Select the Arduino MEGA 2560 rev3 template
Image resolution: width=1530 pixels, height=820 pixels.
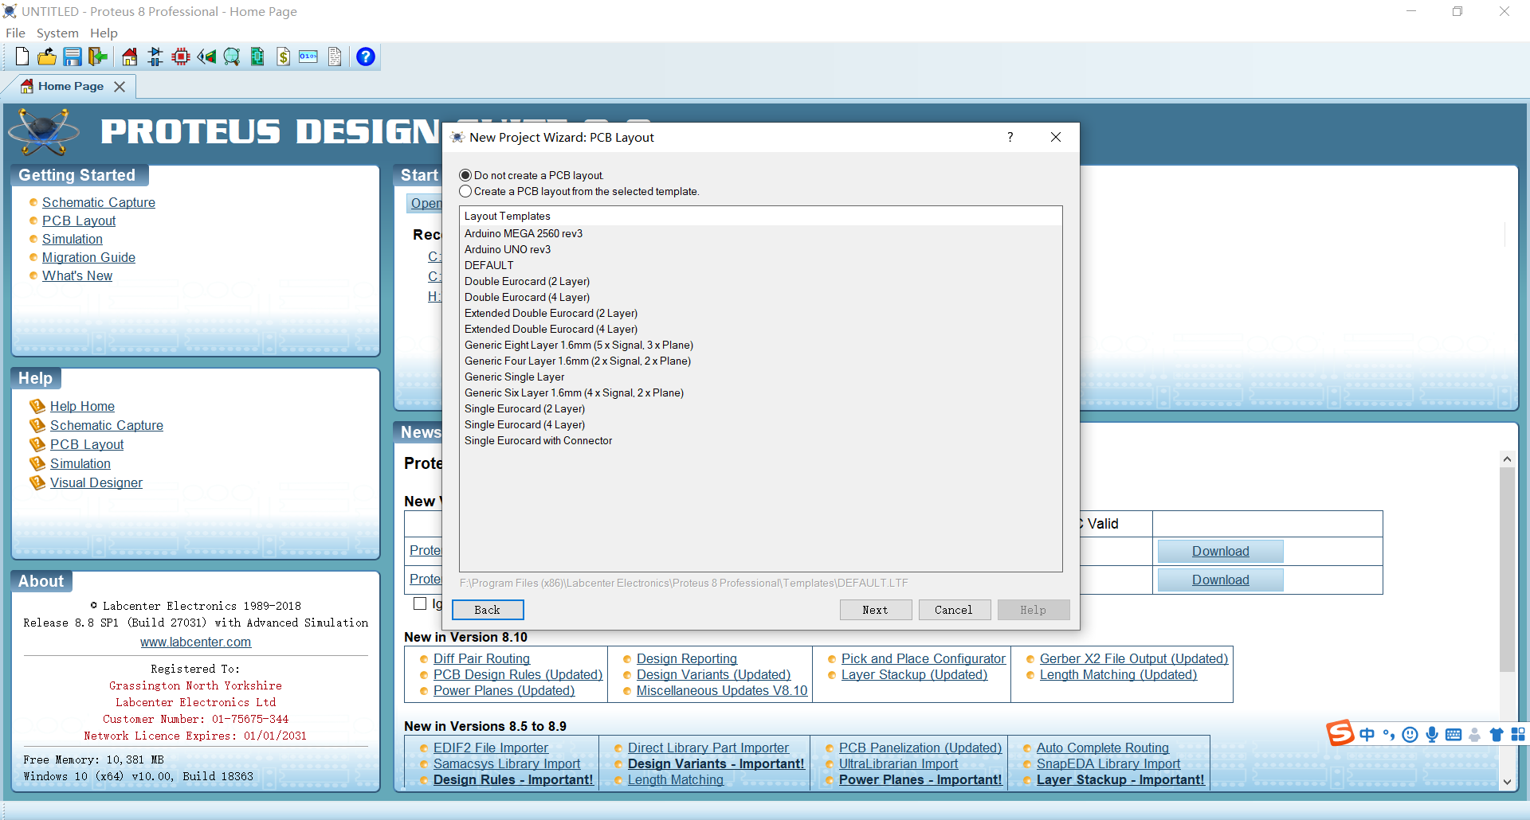point(761,233)
